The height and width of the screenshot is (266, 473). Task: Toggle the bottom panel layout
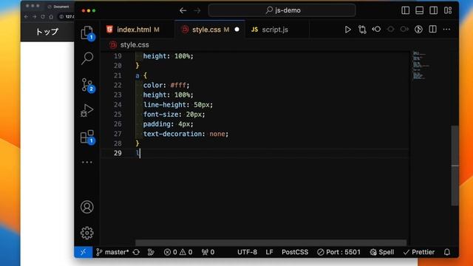(x=419, y=10)
